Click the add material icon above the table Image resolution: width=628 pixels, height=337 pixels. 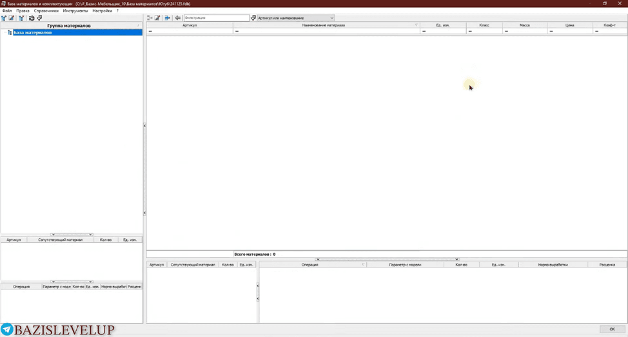click(150, 18)
